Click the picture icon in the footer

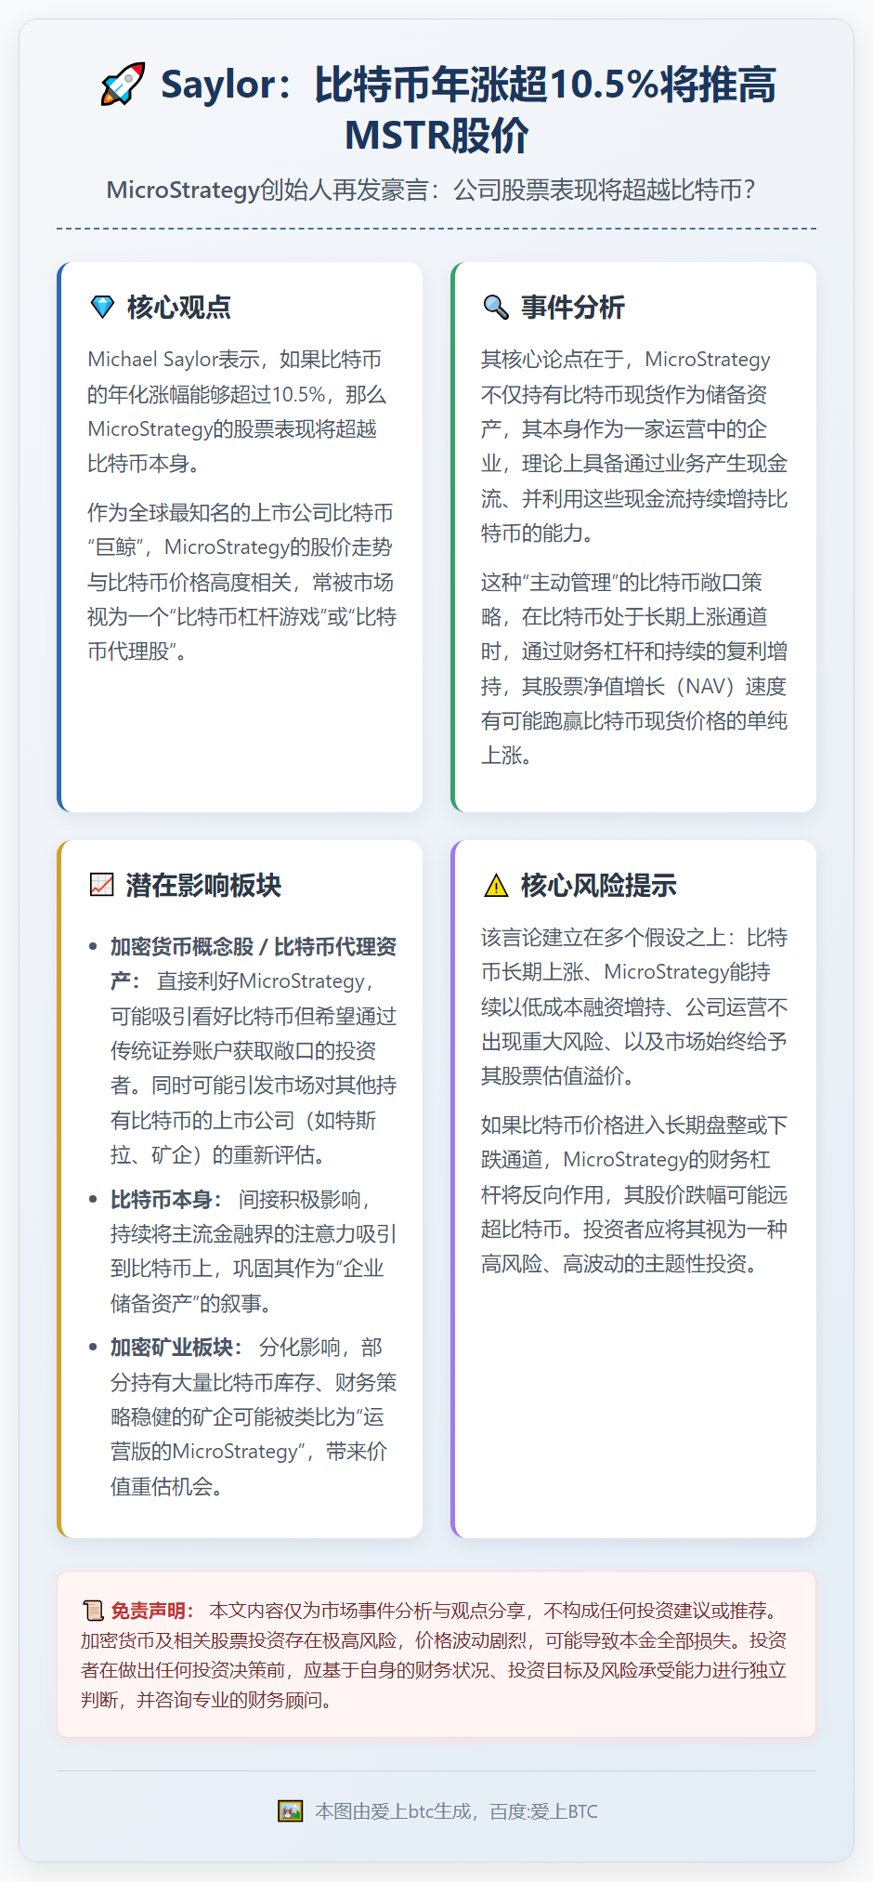pyautogui.click(x=291, y=1810)
